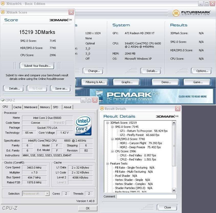Select CPU2 - Red Valley result
Image resolution: width=216 pixels, height=213 pixels.
click(x=138, y=159)
